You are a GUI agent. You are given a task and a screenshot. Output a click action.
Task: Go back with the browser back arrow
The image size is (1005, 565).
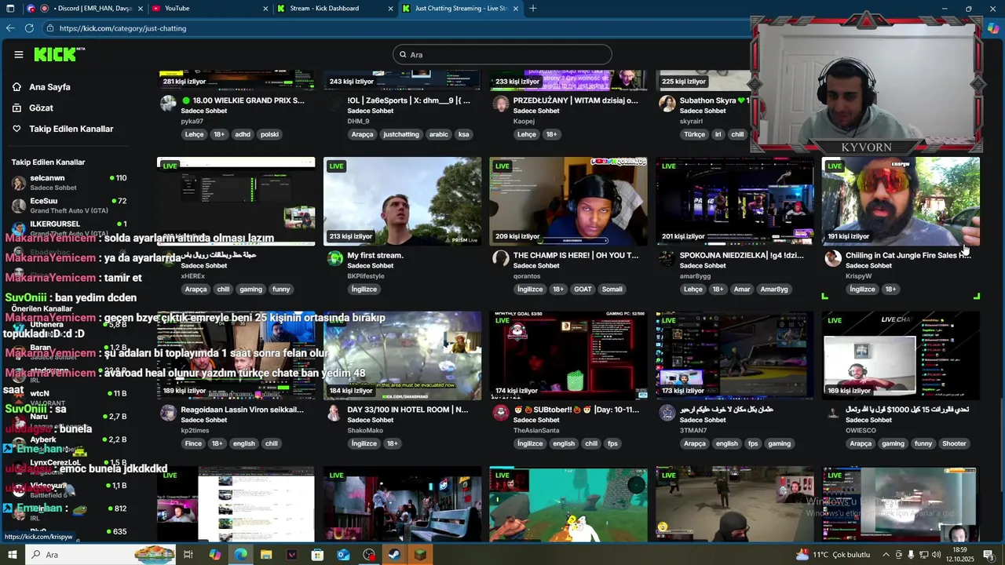(x=10, y=28)
